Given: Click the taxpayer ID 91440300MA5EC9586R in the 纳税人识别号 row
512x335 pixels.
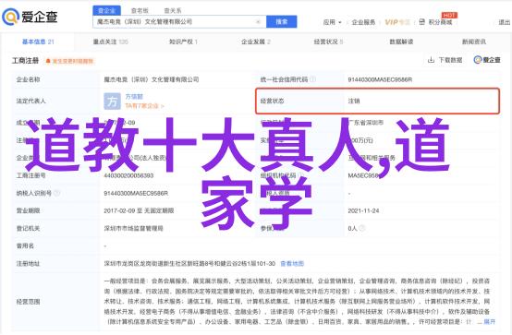Looking at the screenshot, I should tap(136, 193).
